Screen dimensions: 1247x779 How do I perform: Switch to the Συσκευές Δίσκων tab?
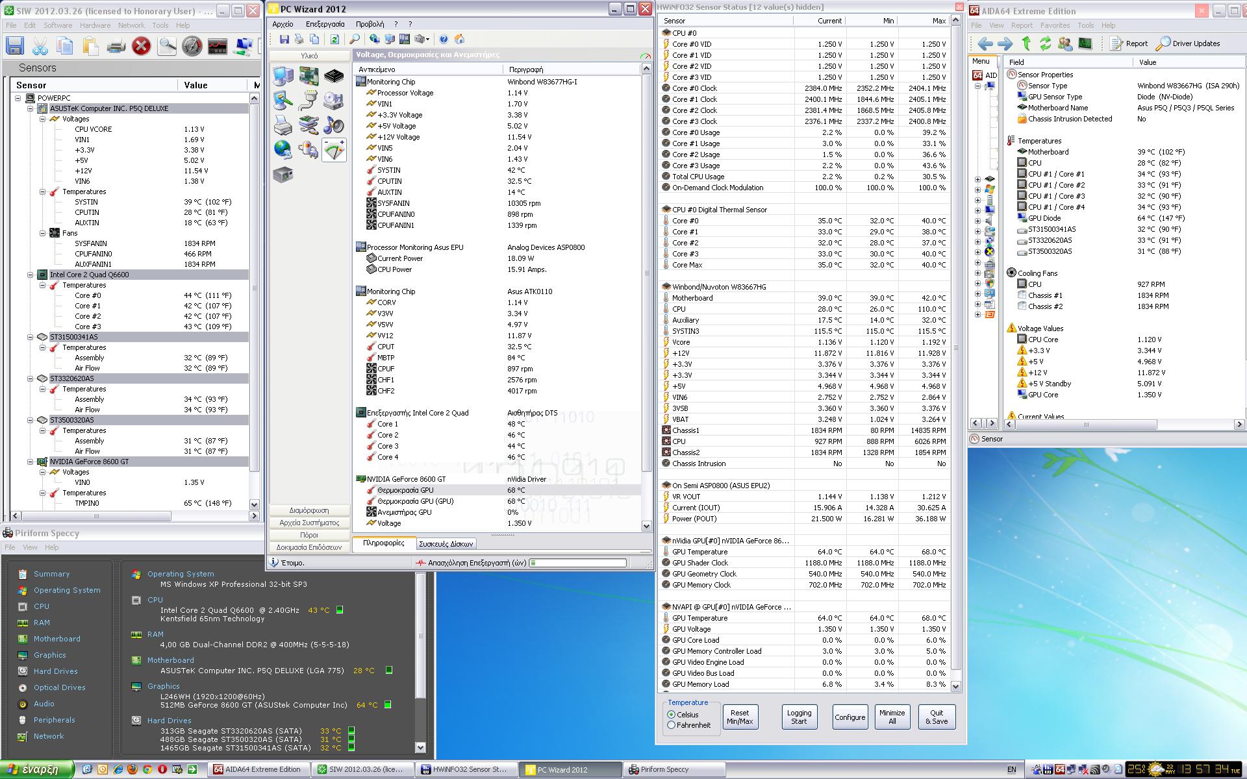click(x=446, y=544)
